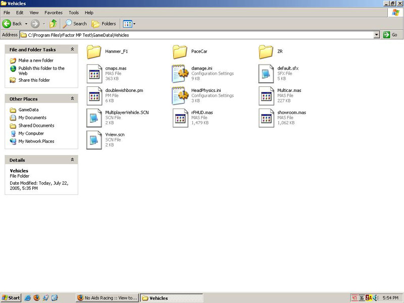Select the HeadPhysics.ini file icon
The image size is (404, 303).
click(x=180, y=96)
